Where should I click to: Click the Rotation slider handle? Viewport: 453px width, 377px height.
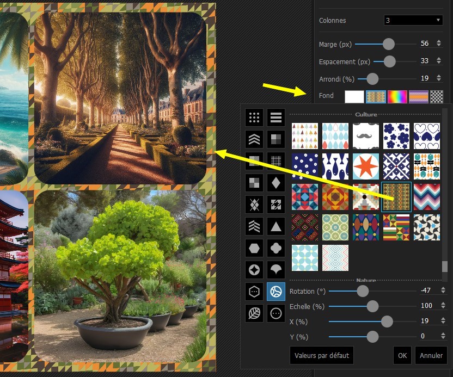363,291
